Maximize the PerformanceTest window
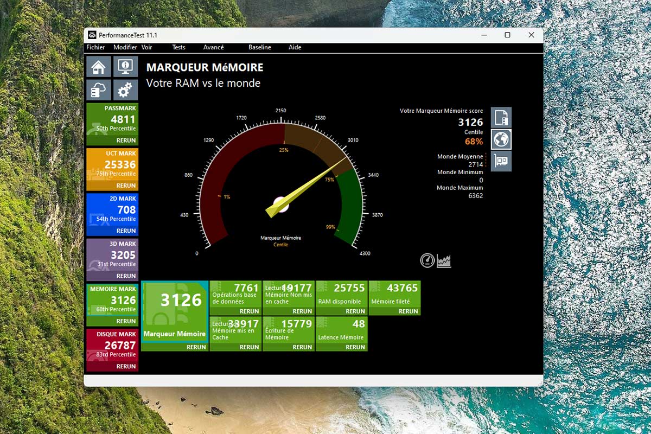The image size is (651, 434). (x=507, y=35)
